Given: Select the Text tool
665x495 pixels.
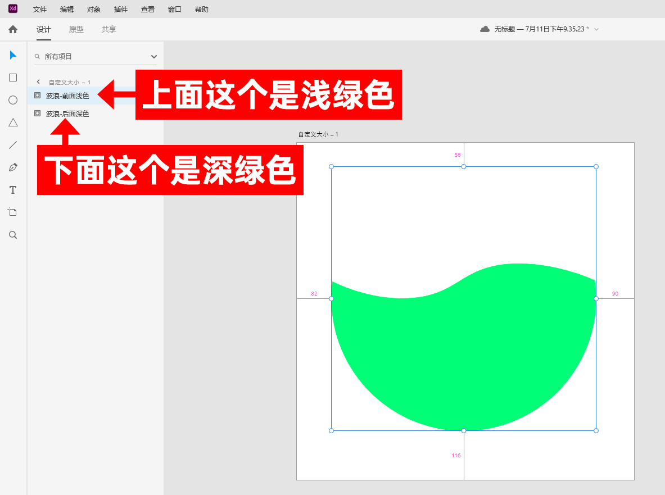Looking at the screenshot, I should pyautogui.click(x=13, y=190).
